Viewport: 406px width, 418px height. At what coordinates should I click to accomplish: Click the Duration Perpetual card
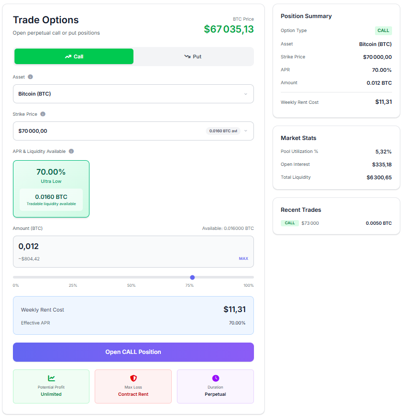pos(215,386)
